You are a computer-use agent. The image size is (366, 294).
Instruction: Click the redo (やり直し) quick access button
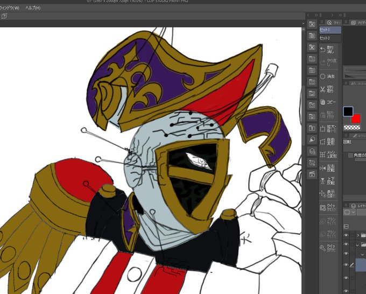click(x=328, y=62)
